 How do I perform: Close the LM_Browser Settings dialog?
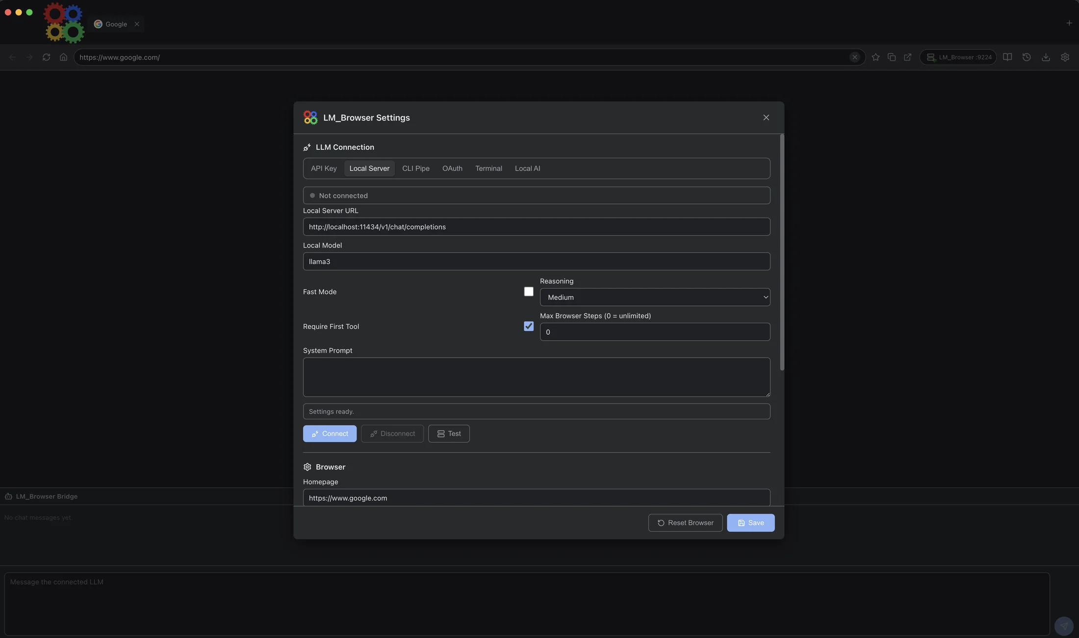coord(766,118)
